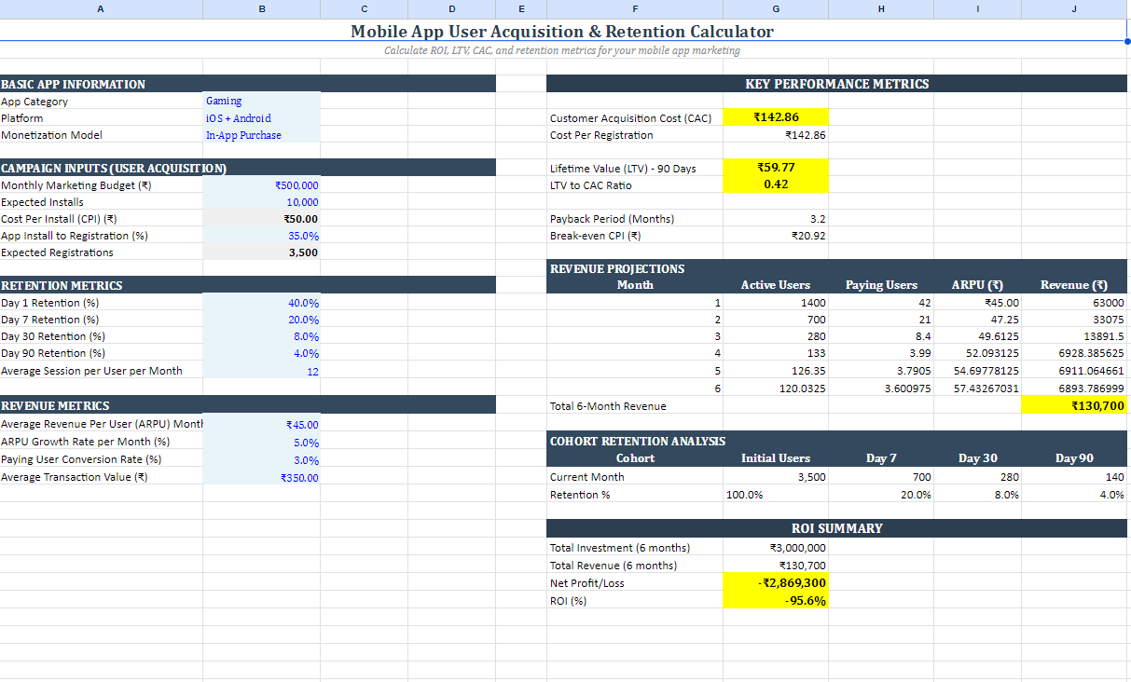Select the Total 6-Month Revenue ₹130,700 cell
This screenshot has height=682, width=1131.
coord(1074,405)
